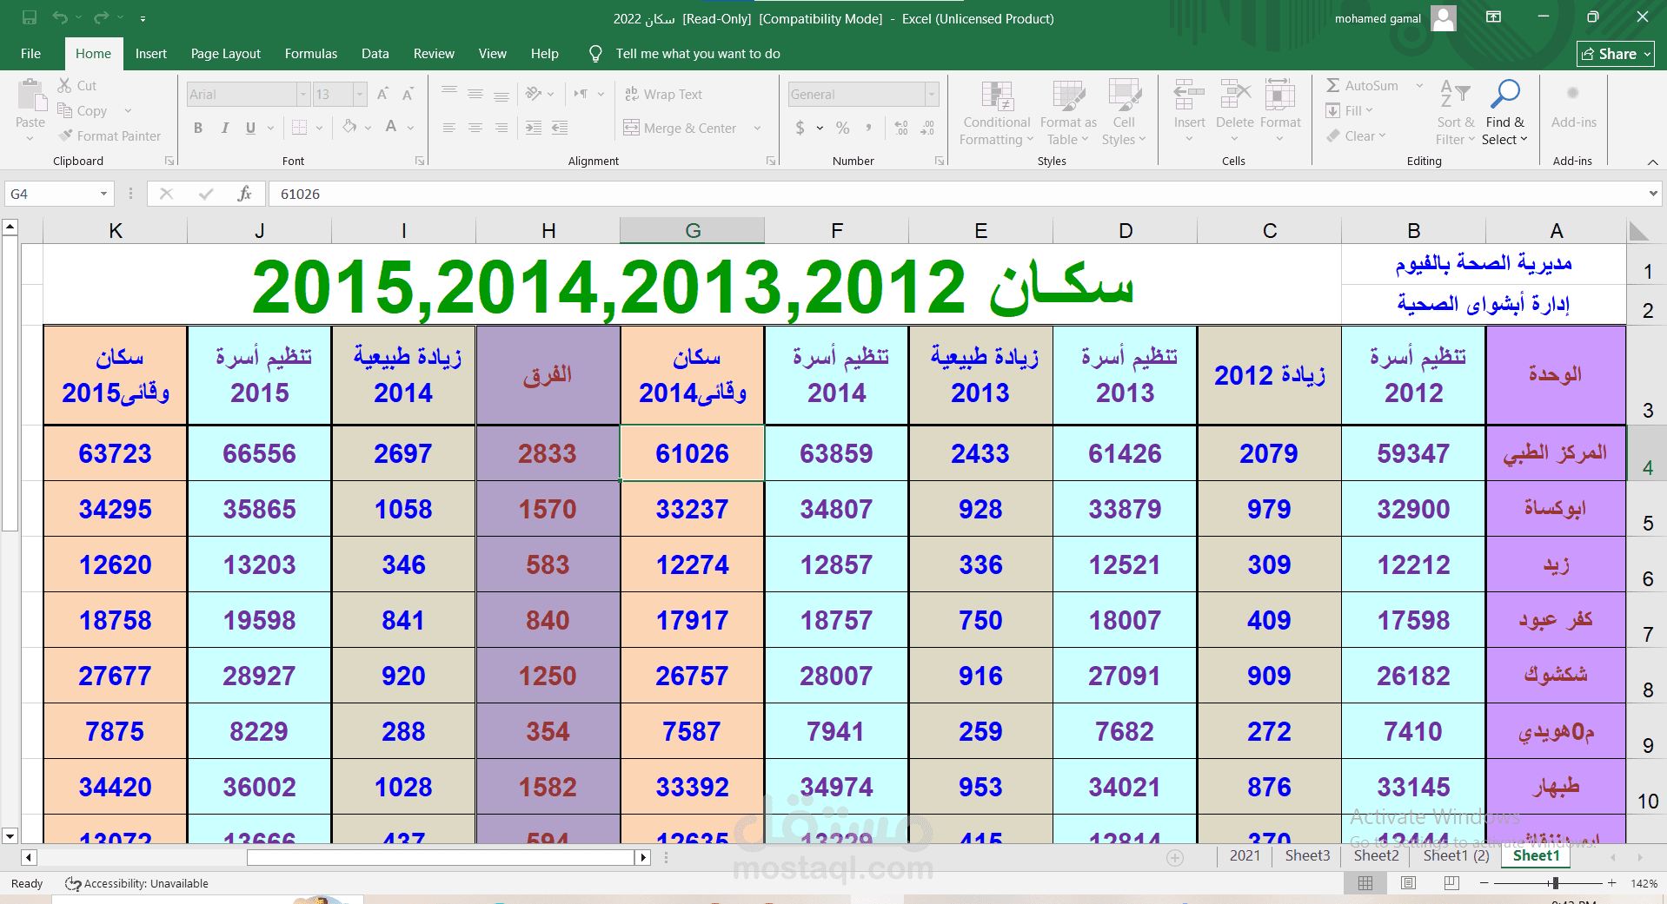
Task: Open Conditional Formatting menu
Action: (x=997, y=113)
